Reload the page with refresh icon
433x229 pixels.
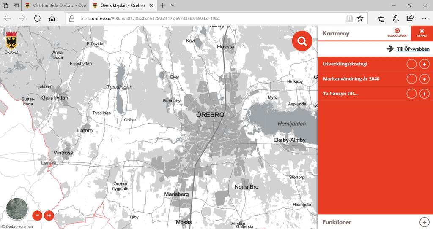coord(37,19)
